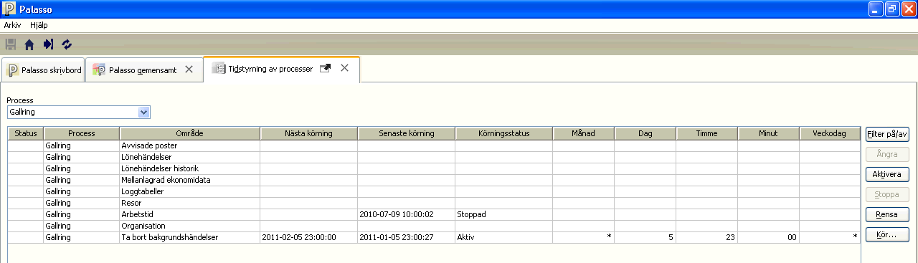Viewport: 918px width, 263px height.
Task: Click the Home icon in the toolbar
Action: pos(29,44)
